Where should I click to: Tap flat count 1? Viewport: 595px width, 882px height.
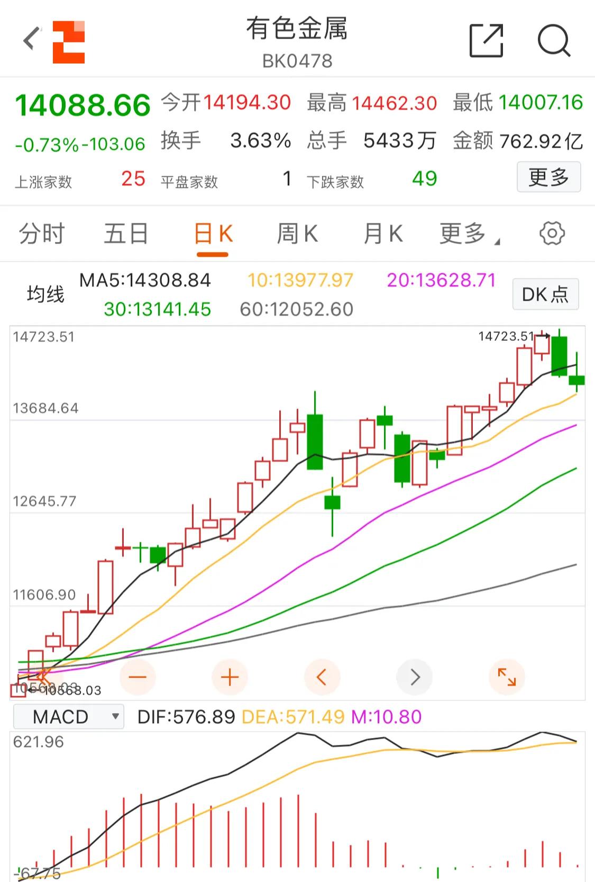click(287, 179)
